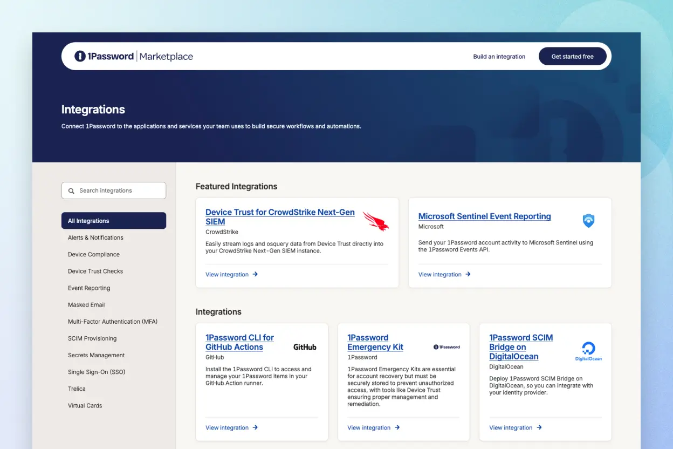This screenshot has height=449, width=673.
Task: Click arrow icon in Microsoft Sentinel View integration
Action: coord(468,274)
